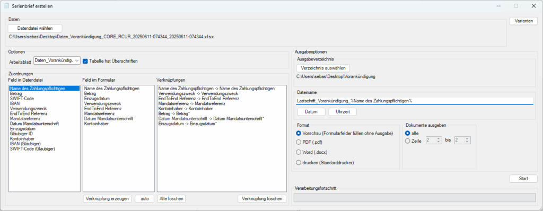Select PDF (.pdf) output format
543x211 pixels.
299,142
